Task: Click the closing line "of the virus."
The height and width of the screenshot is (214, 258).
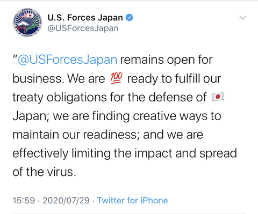Action: point(44,172)
